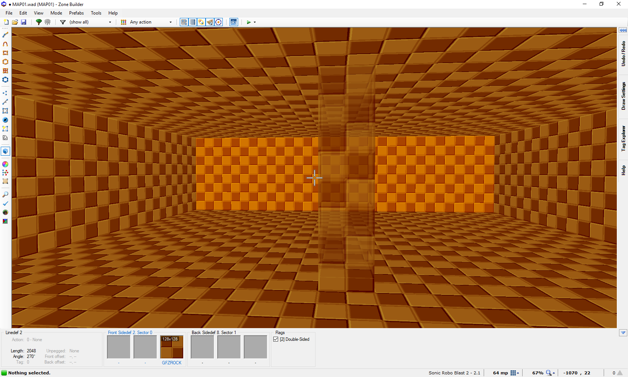This screenshot has width=628, height=377.
Task: Open the color wheel mode icon
Action: [x=5, y=164]
